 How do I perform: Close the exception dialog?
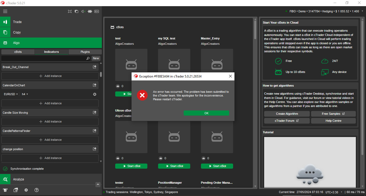coord(230,76)
